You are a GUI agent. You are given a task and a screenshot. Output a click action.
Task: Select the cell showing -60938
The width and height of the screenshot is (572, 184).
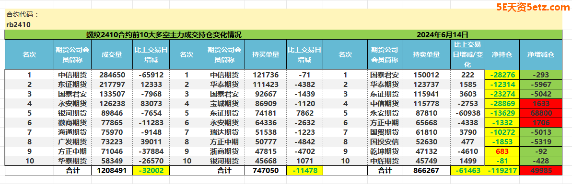click(468, 113)
